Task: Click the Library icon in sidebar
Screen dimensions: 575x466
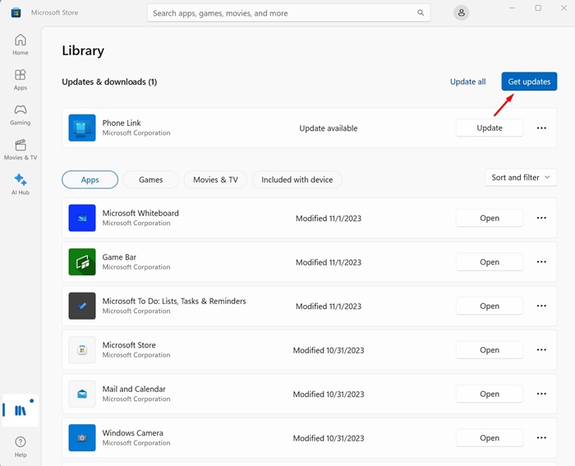Action: click(21, 410)
